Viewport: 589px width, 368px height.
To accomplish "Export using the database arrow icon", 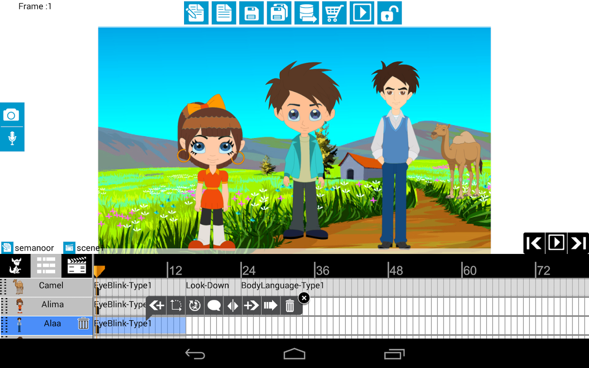I will [x=306, y=13].
